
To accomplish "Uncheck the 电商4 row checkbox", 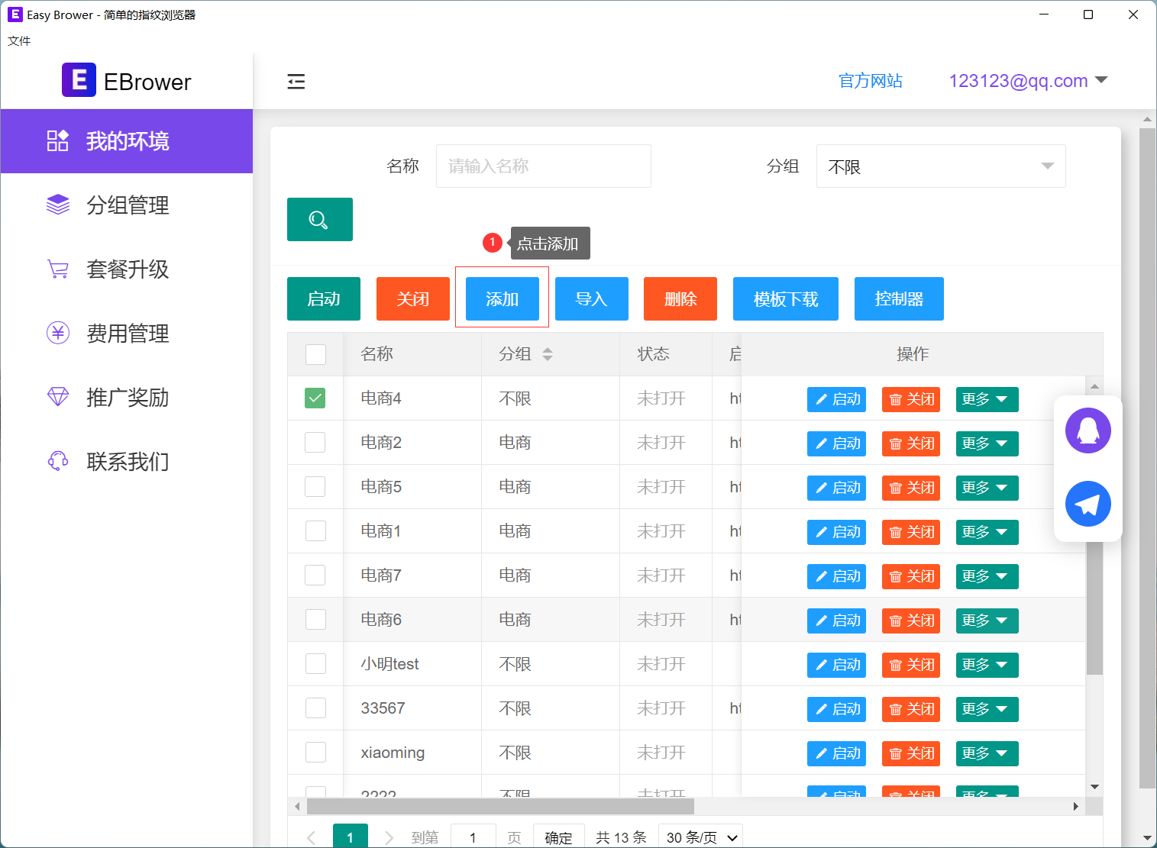I will (315, 398).
